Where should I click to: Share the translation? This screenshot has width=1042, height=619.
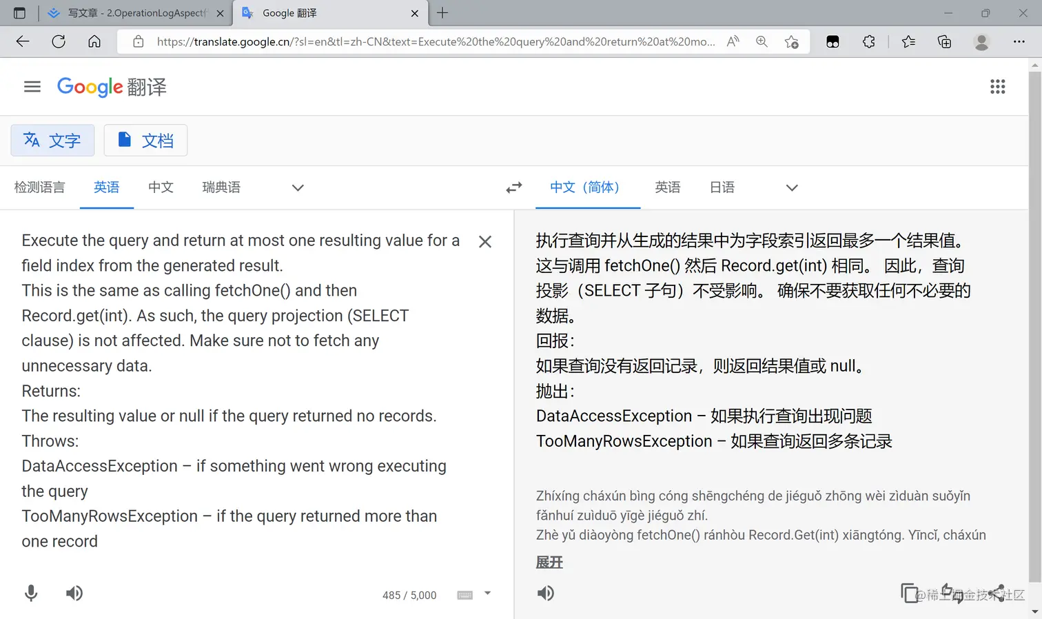tap(997, 593)
